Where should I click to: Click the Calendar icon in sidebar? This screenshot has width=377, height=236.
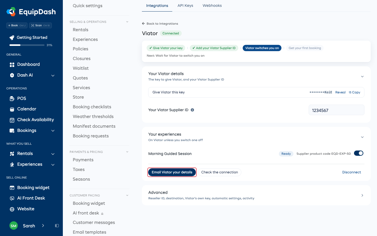[12, 109]
